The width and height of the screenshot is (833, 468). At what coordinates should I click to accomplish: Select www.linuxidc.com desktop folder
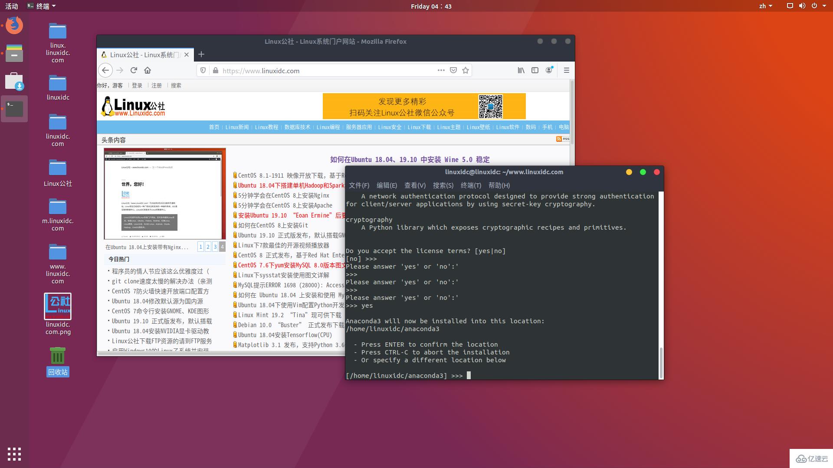pos(58,263)
